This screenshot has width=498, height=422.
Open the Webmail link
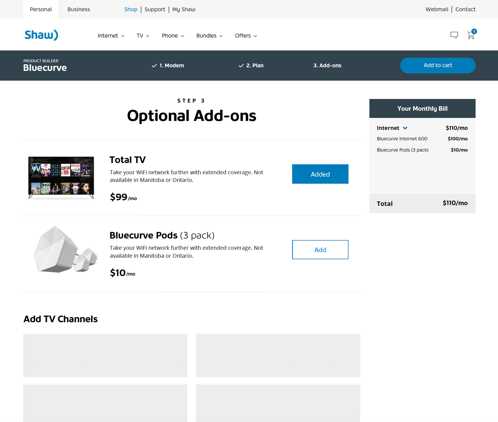pyautogui.click(x=437, y=9)
